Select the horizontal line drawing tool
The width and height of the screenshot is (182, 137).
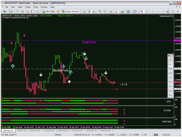[158, 11]
